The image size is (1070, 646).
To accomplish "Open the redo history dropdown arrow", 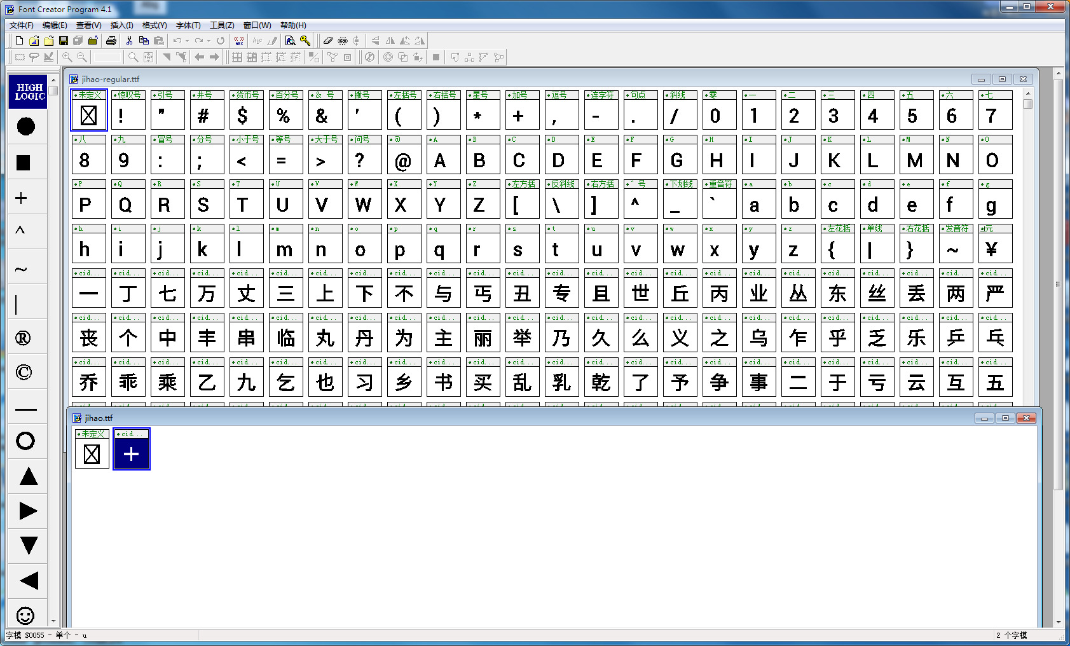I will [x=209, y=41].
